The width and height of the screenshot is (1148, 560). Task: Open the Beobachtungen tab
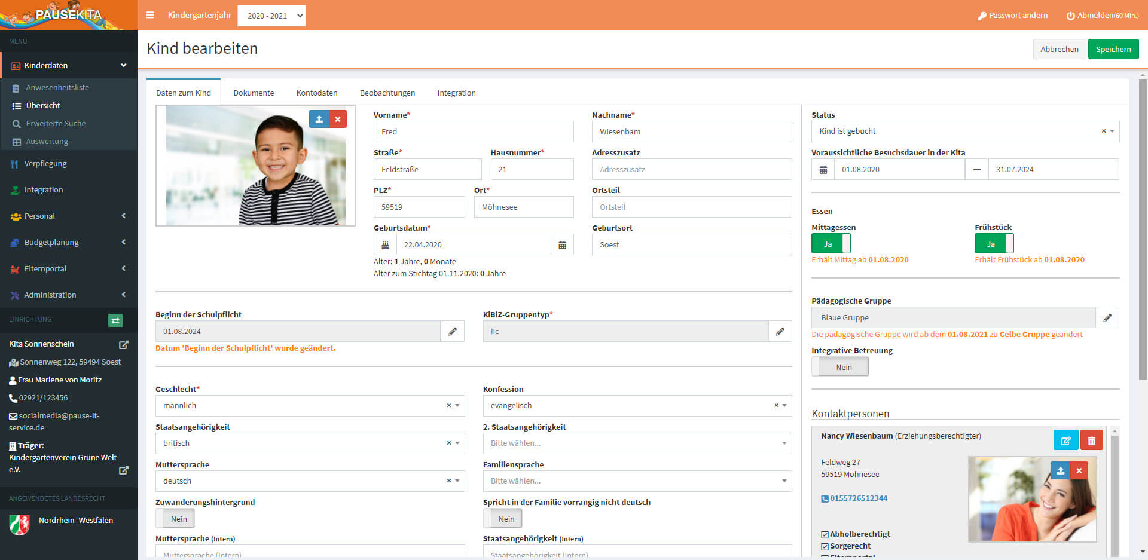[x=387, y=93]
